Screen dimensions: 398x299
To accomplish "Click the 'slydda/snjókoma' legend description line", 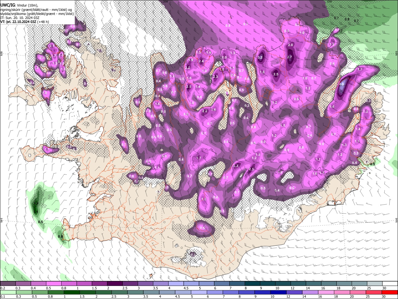I will [37, 14].
